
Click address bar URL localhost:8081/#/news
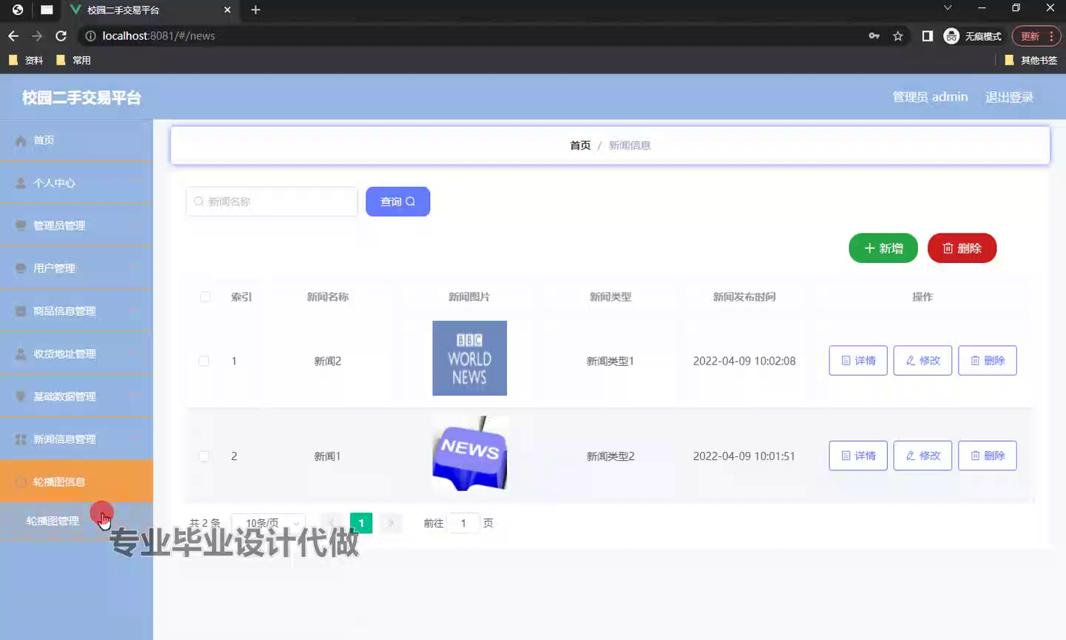tap(158, 36)
